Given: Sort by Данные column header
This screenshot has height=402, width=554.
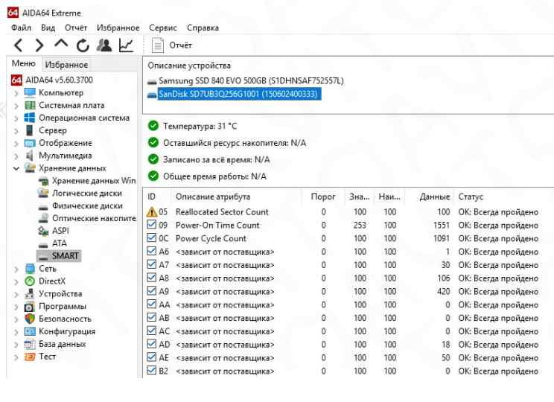Looking at the screenshot, I should tap(435, 197).
